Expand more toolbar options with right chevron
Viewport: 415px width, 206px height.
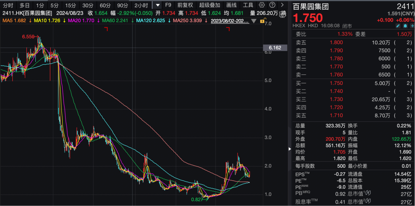click(282, 5)
